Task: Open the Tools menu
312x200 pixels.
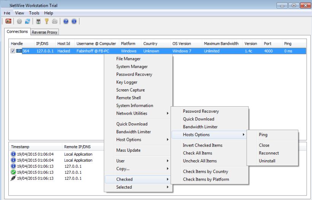Action: tap(34, 13)
